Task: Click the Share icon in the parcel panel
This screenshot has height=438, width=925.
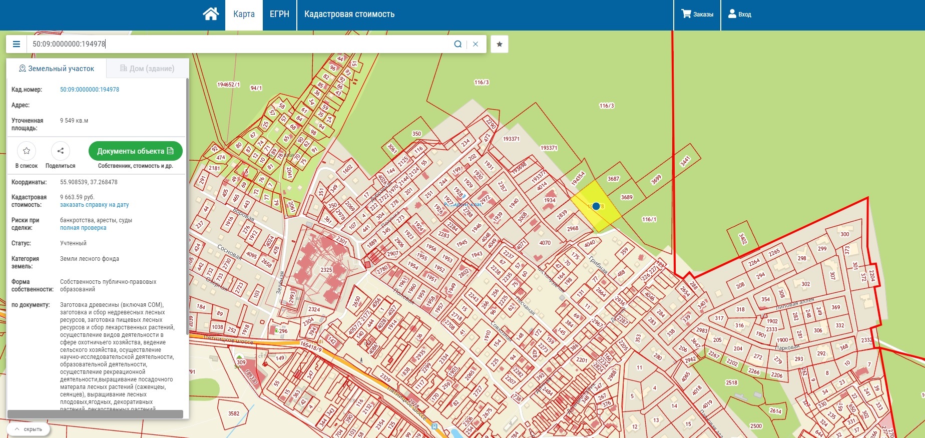Action: click(60, 151)
